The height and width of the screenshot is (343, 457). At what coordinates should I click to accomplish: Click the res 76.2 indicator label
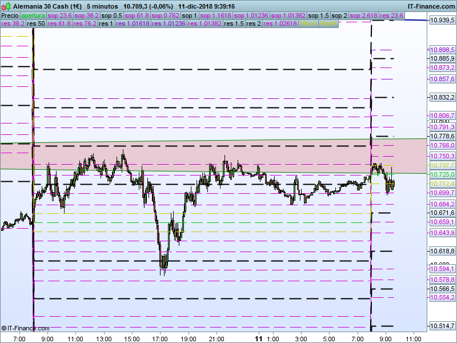[84, 24]
